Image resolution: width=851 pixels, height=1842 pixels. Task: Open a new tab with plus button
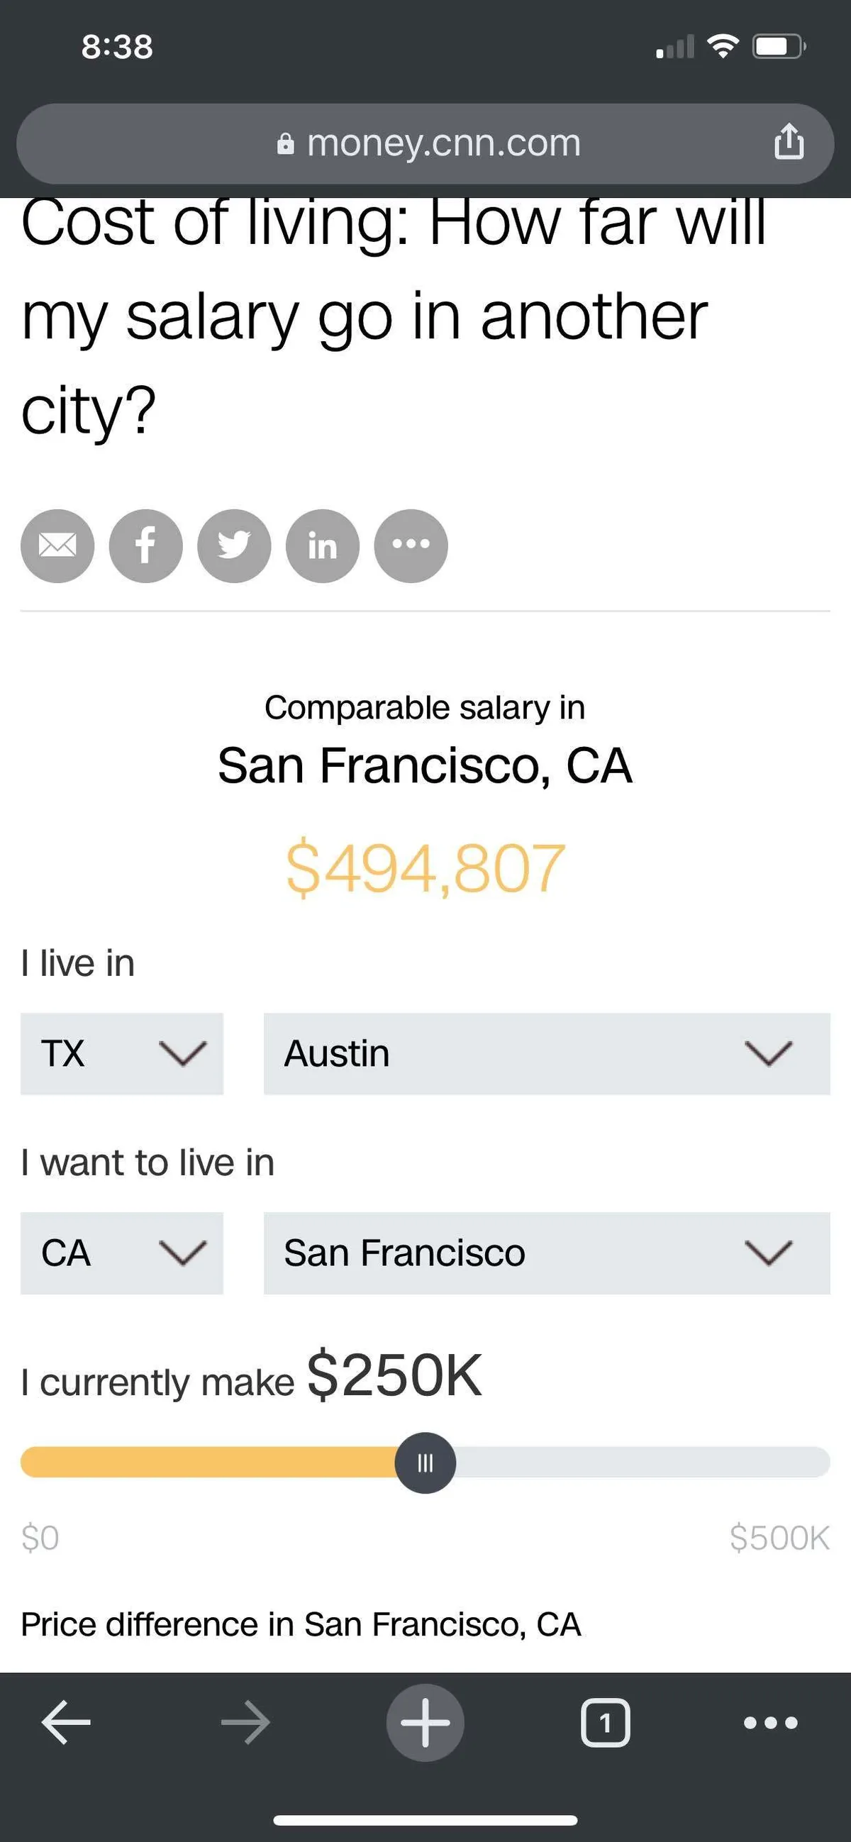[x=425, y=1723]
